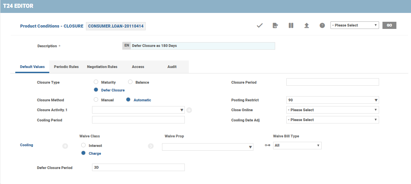Click the commit checkmark icon

(x=260, y=26)
